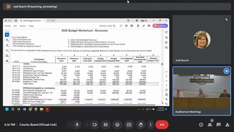
Task: Show the participants panel
Action: (x=210, y=125)
